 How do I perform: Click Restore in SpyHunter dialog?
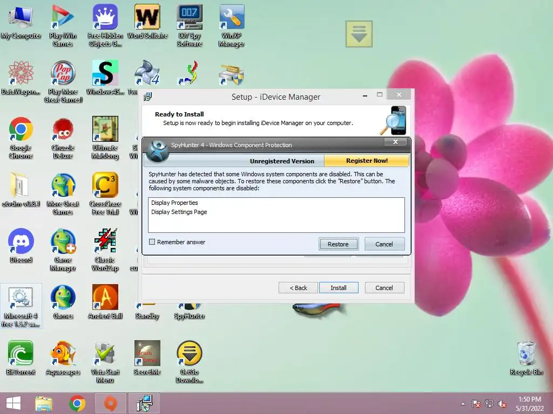pyautogui.click(x=339, y=244)
